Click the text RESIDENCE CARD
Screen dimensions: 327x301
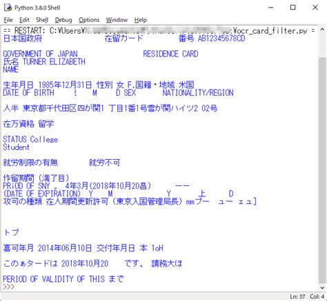(x=170, y=54)
